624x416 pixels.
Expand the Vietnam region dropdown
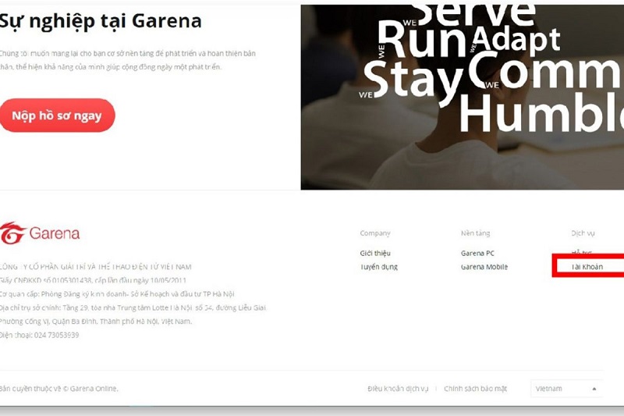[566, 389]
